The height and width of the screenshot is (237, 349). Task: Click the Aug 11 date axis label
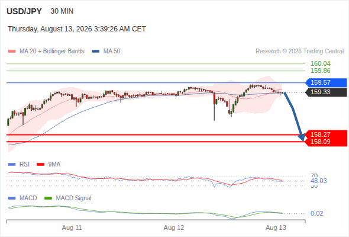point(72,228)
